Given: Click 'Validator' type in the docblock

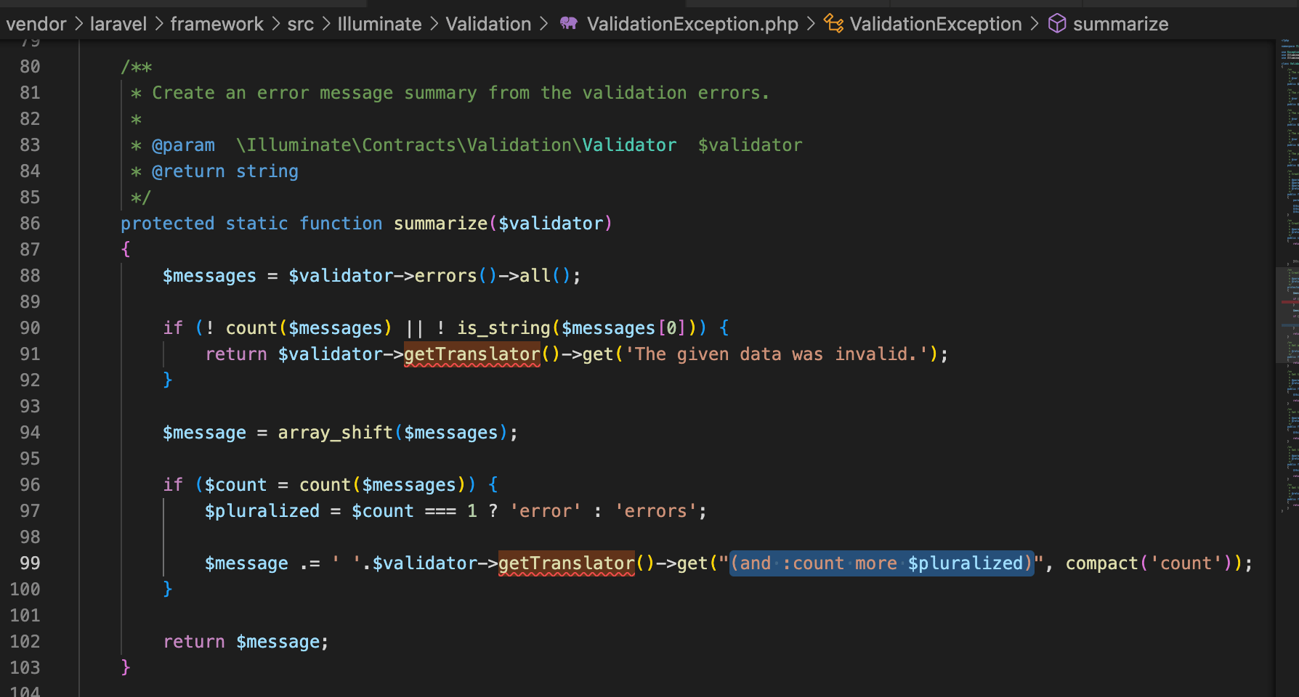Looking at the screenshot, I should (629, 145).
